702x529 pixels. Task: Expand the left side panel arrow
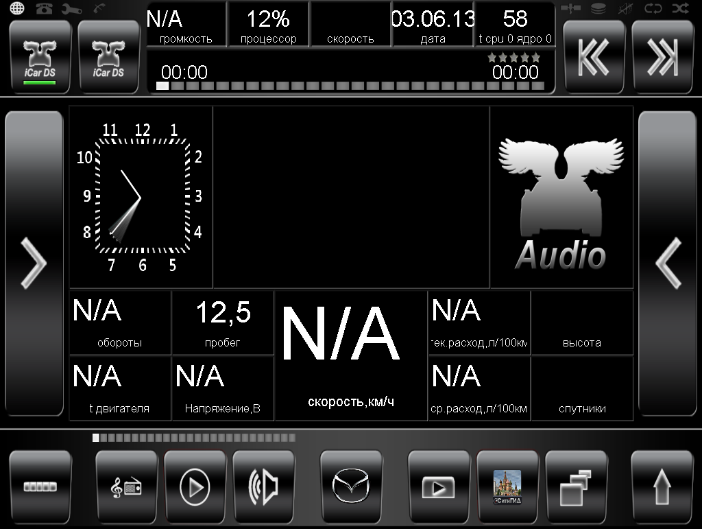tap(33, 263)
